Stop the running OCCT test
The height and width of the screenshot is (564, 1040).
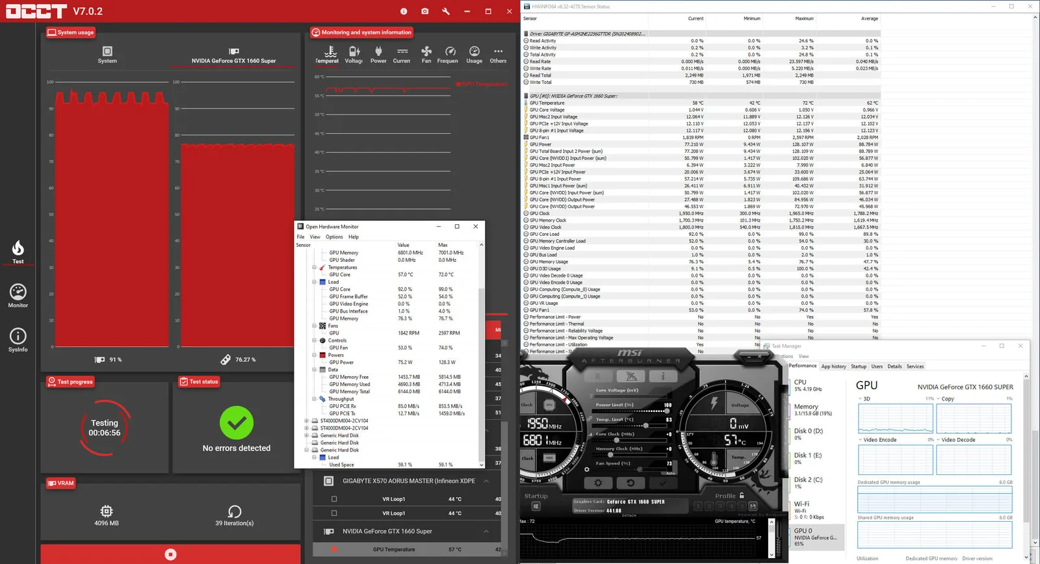(170, 554)
